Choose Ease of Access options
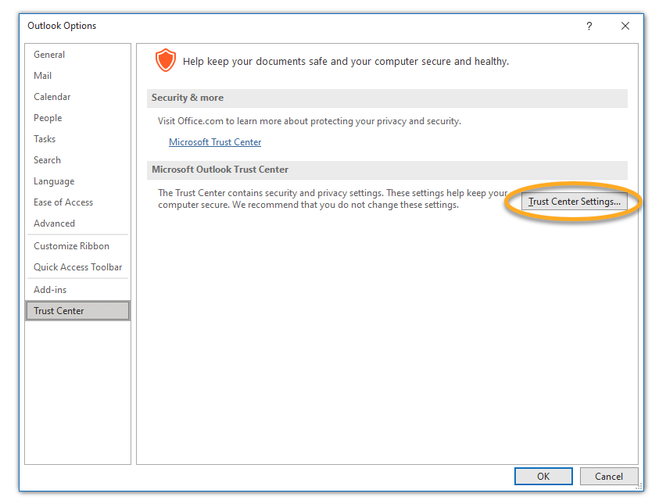 [x=63, y=202]
